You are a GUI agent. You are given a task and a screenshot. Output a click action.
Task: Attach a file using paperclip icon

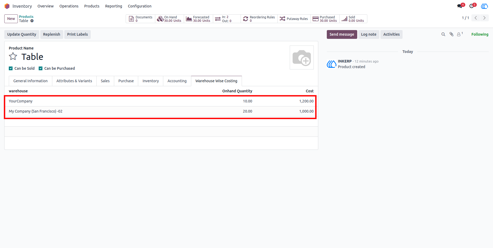tap(451, 34)
